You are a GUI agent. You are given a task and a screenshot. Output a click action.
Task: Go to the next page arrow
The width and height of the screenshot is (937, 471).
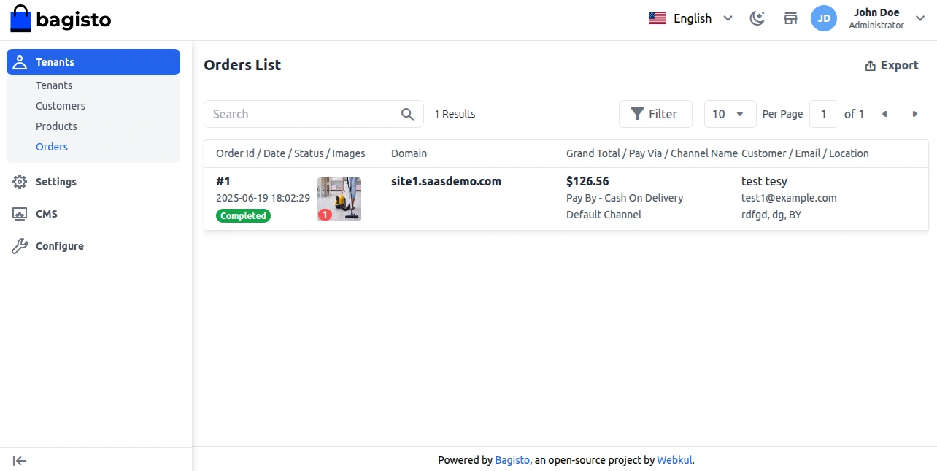[914, 114]
